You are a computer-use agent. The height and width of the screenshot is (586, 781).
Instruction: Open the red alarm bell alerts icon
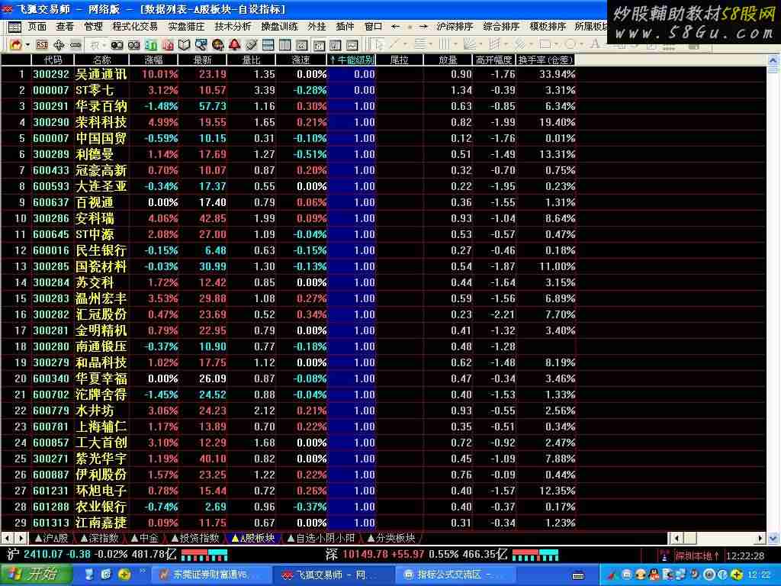click(235, 45)
